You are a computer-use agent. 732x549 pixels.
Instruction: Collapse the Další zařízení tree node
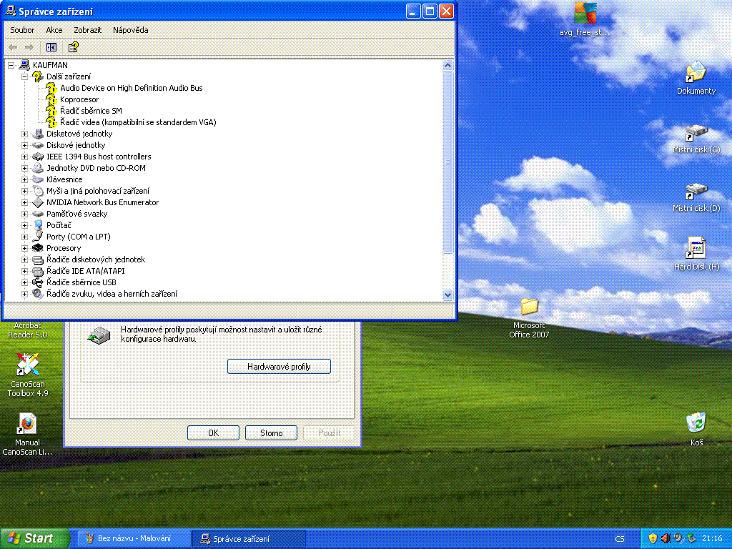(x=25, y=76)
